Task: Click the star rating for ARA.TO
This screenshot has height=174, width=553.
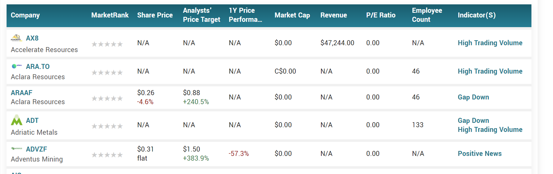Action: 107,73
